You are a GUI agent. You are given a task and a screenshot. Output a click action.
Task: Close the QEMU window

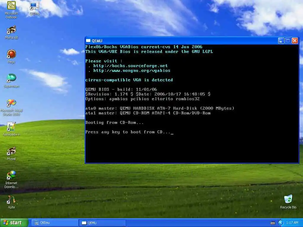[295, 41]
